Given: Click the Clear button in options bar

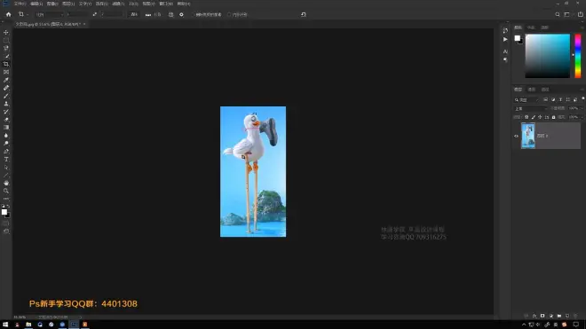Looking at the screenshot, I should pos(134,14).
